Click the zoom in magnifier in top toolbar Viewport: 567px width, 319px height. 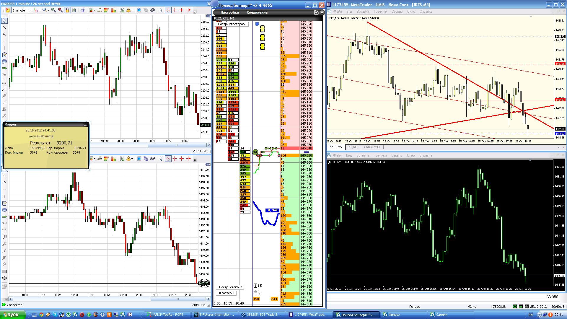pyautogui.click(x=53, y=10)
